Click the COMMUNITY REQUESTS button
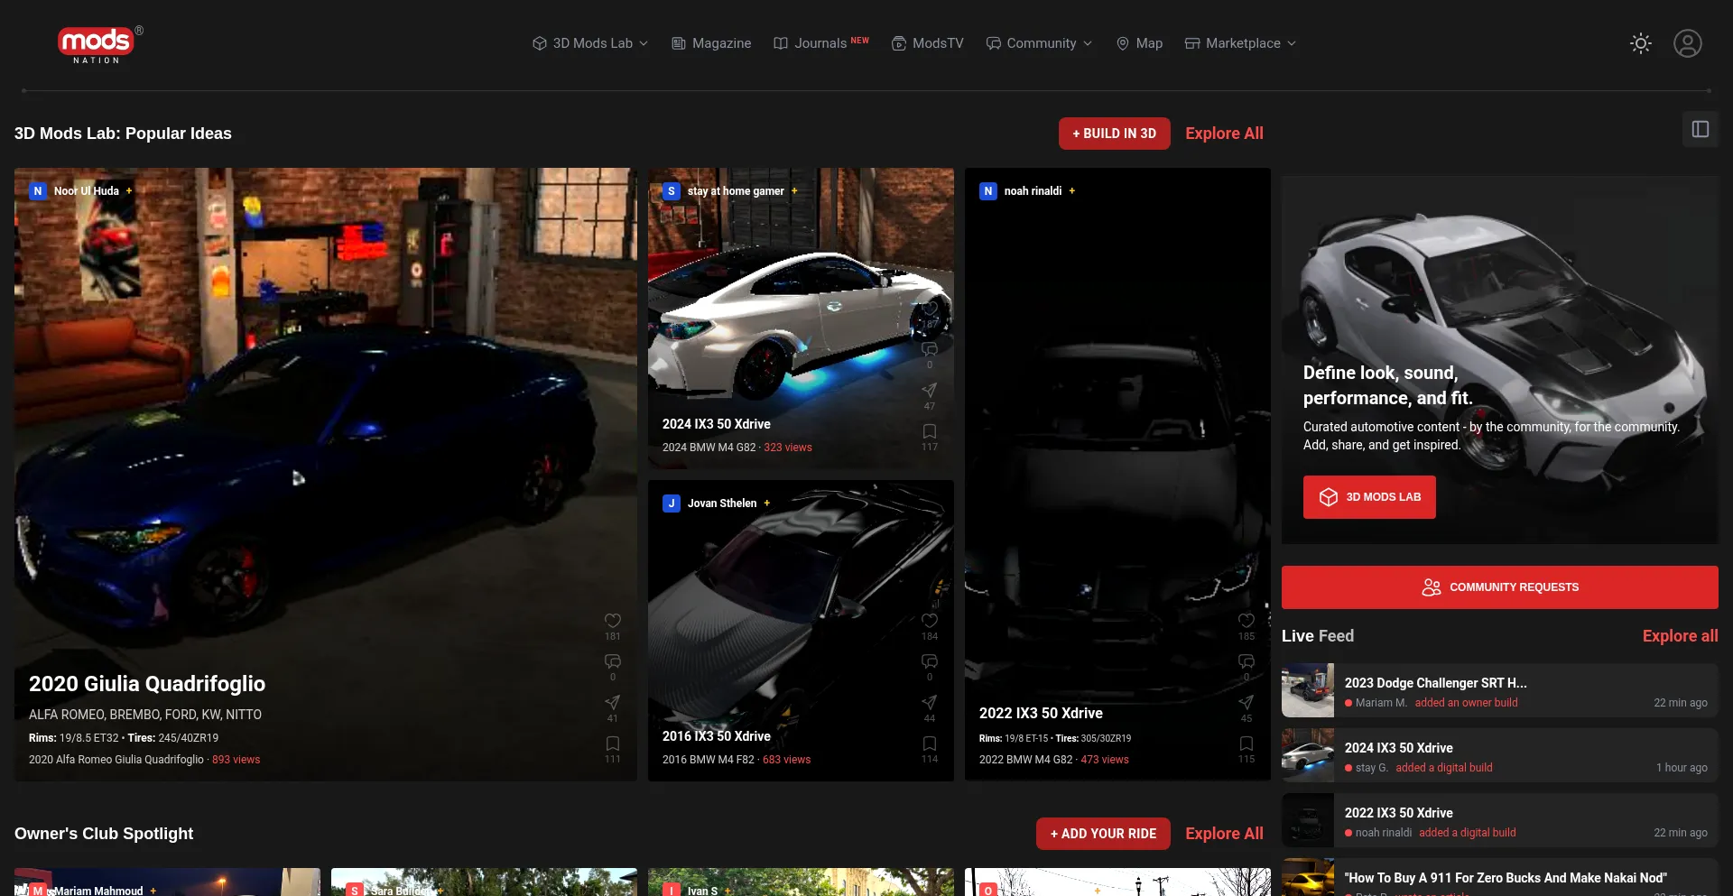Viewport: 1733px width, 896px height. click(1500, 587)
